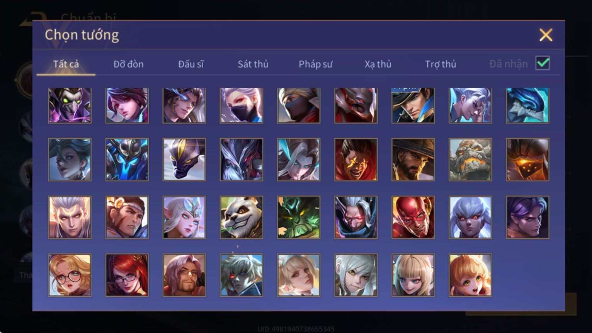The height and width of the screenshot is (333, 592).
Task: Open the Sát thủ tab
Action: (x=253, y=64)
